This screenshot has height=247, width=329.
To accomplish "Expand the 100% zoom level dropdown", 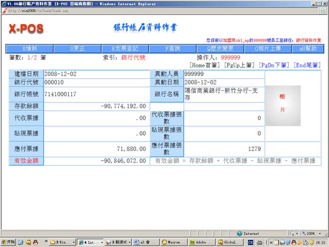I will [x=313, y=233].
